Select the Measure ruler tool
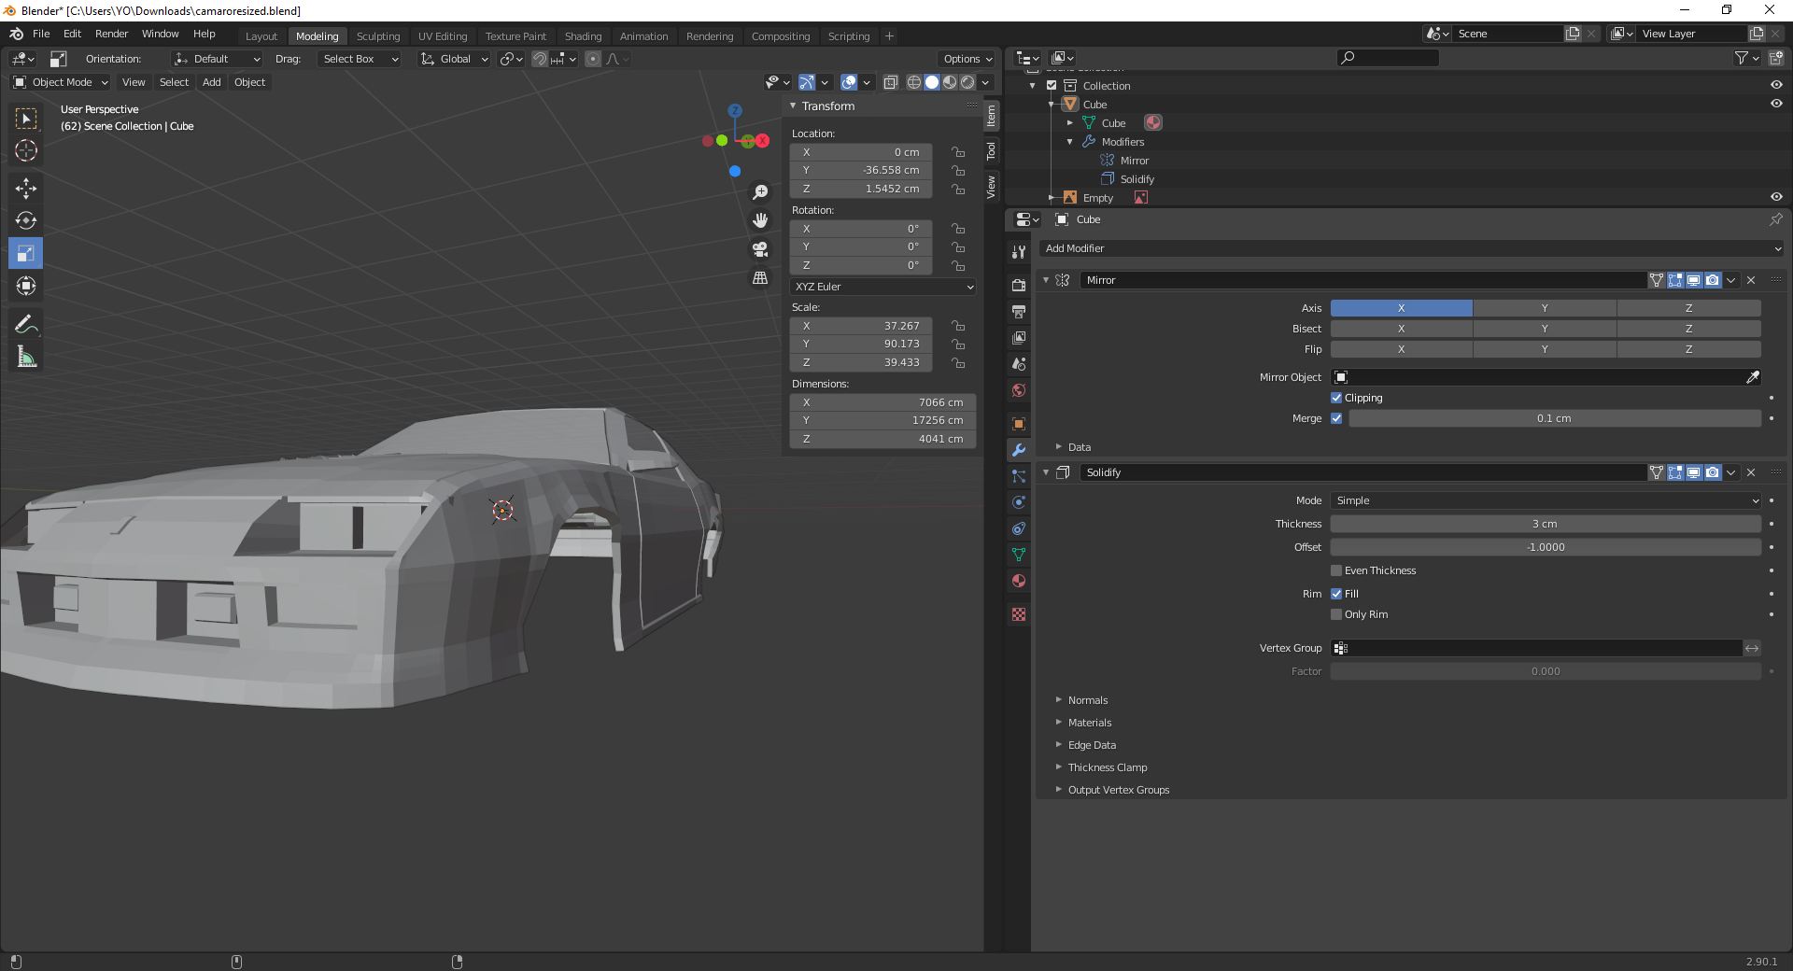This screenshot has width=1793, height=971. [x=26, y=357]
